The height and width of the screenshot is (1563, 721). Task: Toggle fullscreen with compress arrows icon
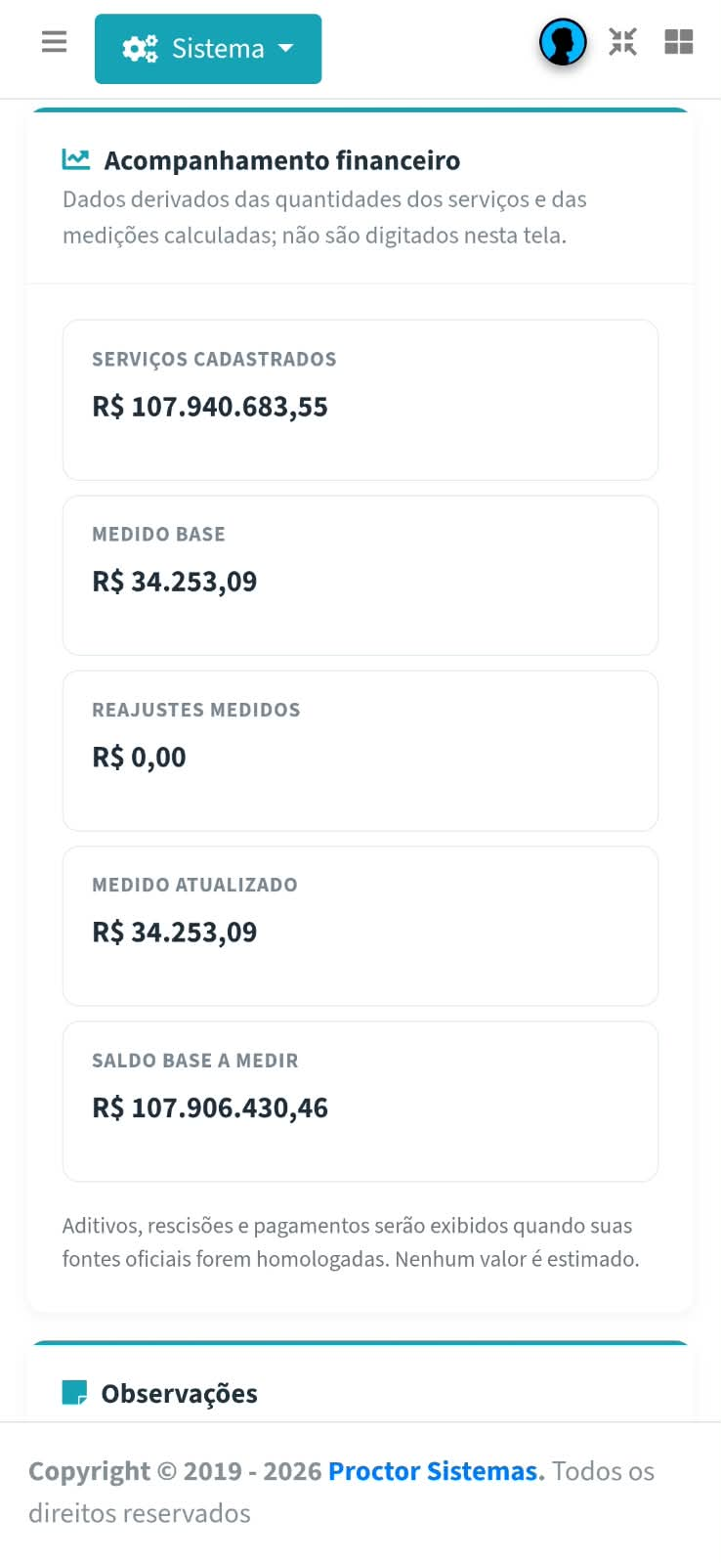click(x=622, y=42)
